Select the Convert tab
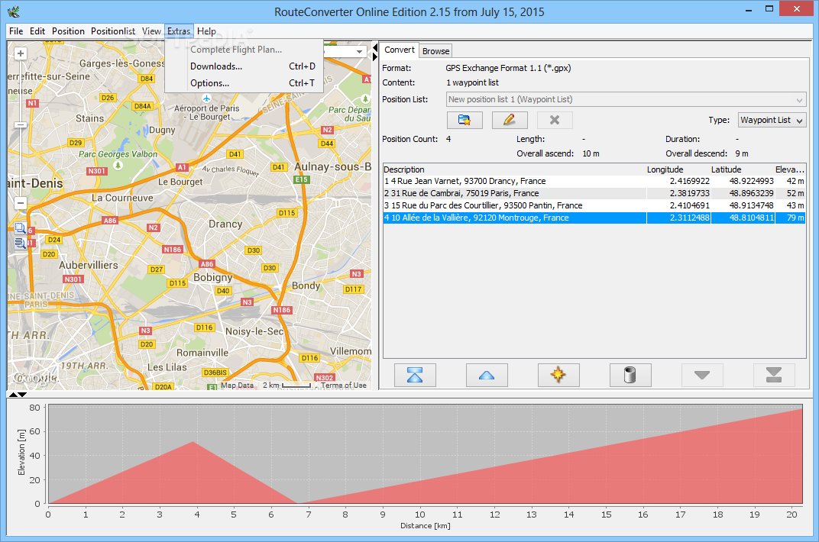The width and height of the screenshot is (819, 542). pyautogui.click(x=399, y=50)
